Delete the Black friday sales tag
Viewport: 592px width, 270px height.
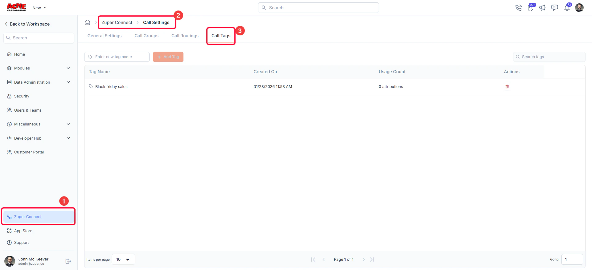click(x=507, y=87)
